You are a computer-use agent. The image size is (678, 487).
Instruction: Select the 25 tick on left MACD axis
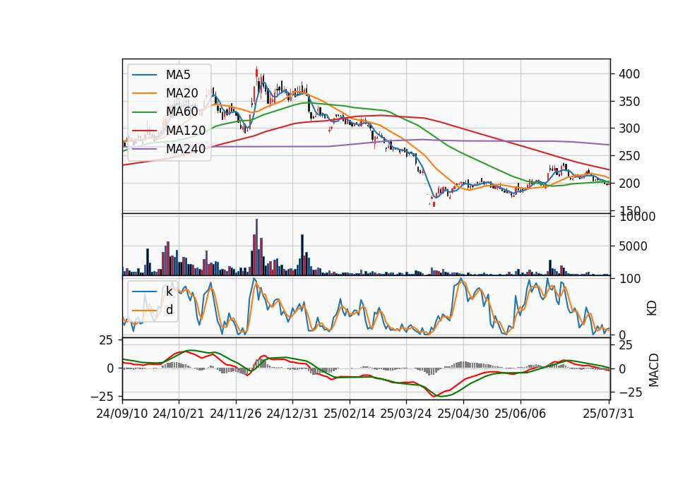[106, 340]
